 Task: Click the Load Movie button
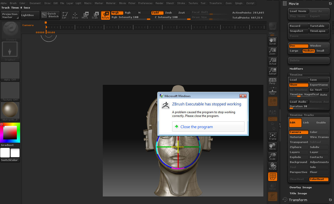tap(299, 11)
